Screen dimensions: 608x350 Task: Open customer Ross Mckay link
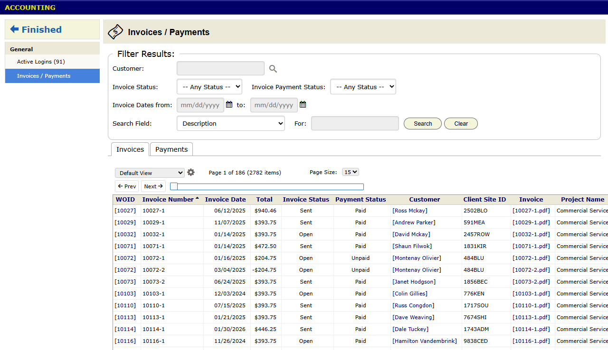coord(409,211)
